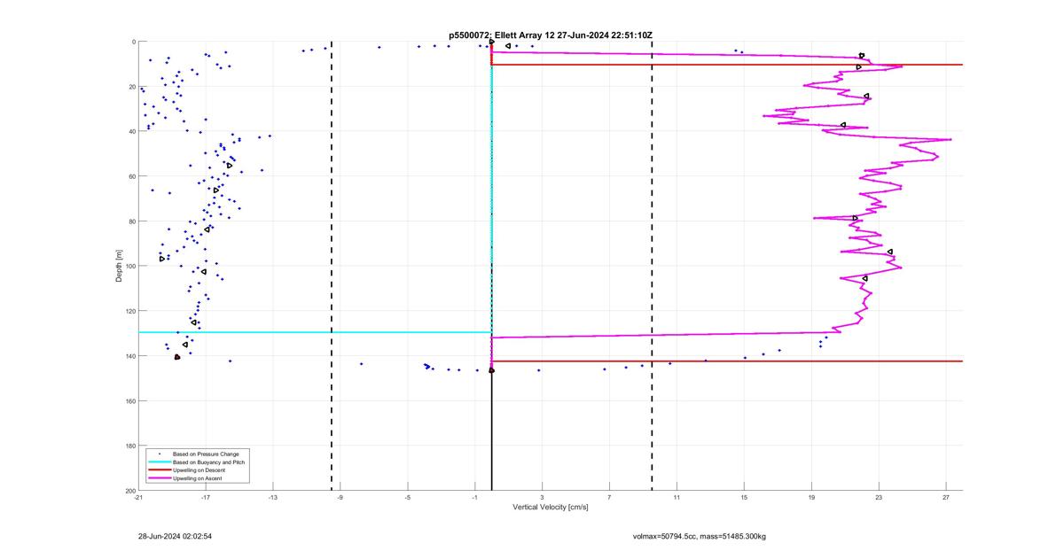1064x551 pixels.
Task: Click the red line sample in legend
Action: 159,470
